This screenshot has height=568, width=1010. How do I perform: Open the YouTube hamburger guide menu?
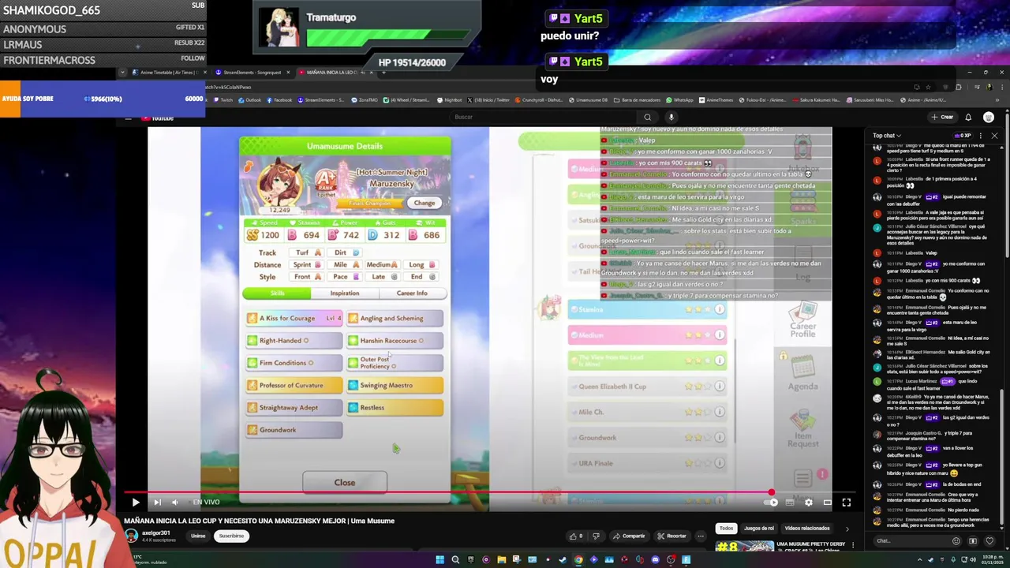[128, 118]
